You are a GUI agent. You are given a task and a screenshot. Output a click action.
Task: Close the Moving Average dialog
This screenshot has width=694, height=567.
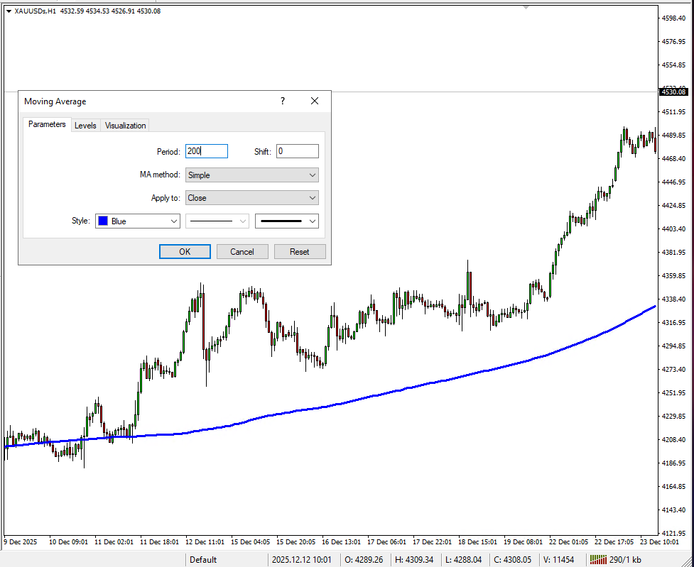(315, 101)
